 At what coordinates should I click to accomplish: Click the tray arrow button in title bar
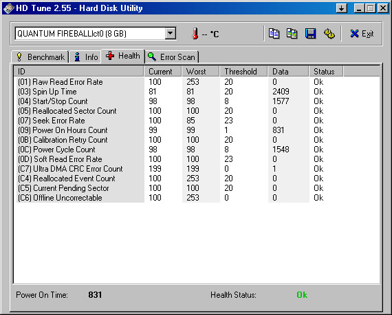point(342,8)
